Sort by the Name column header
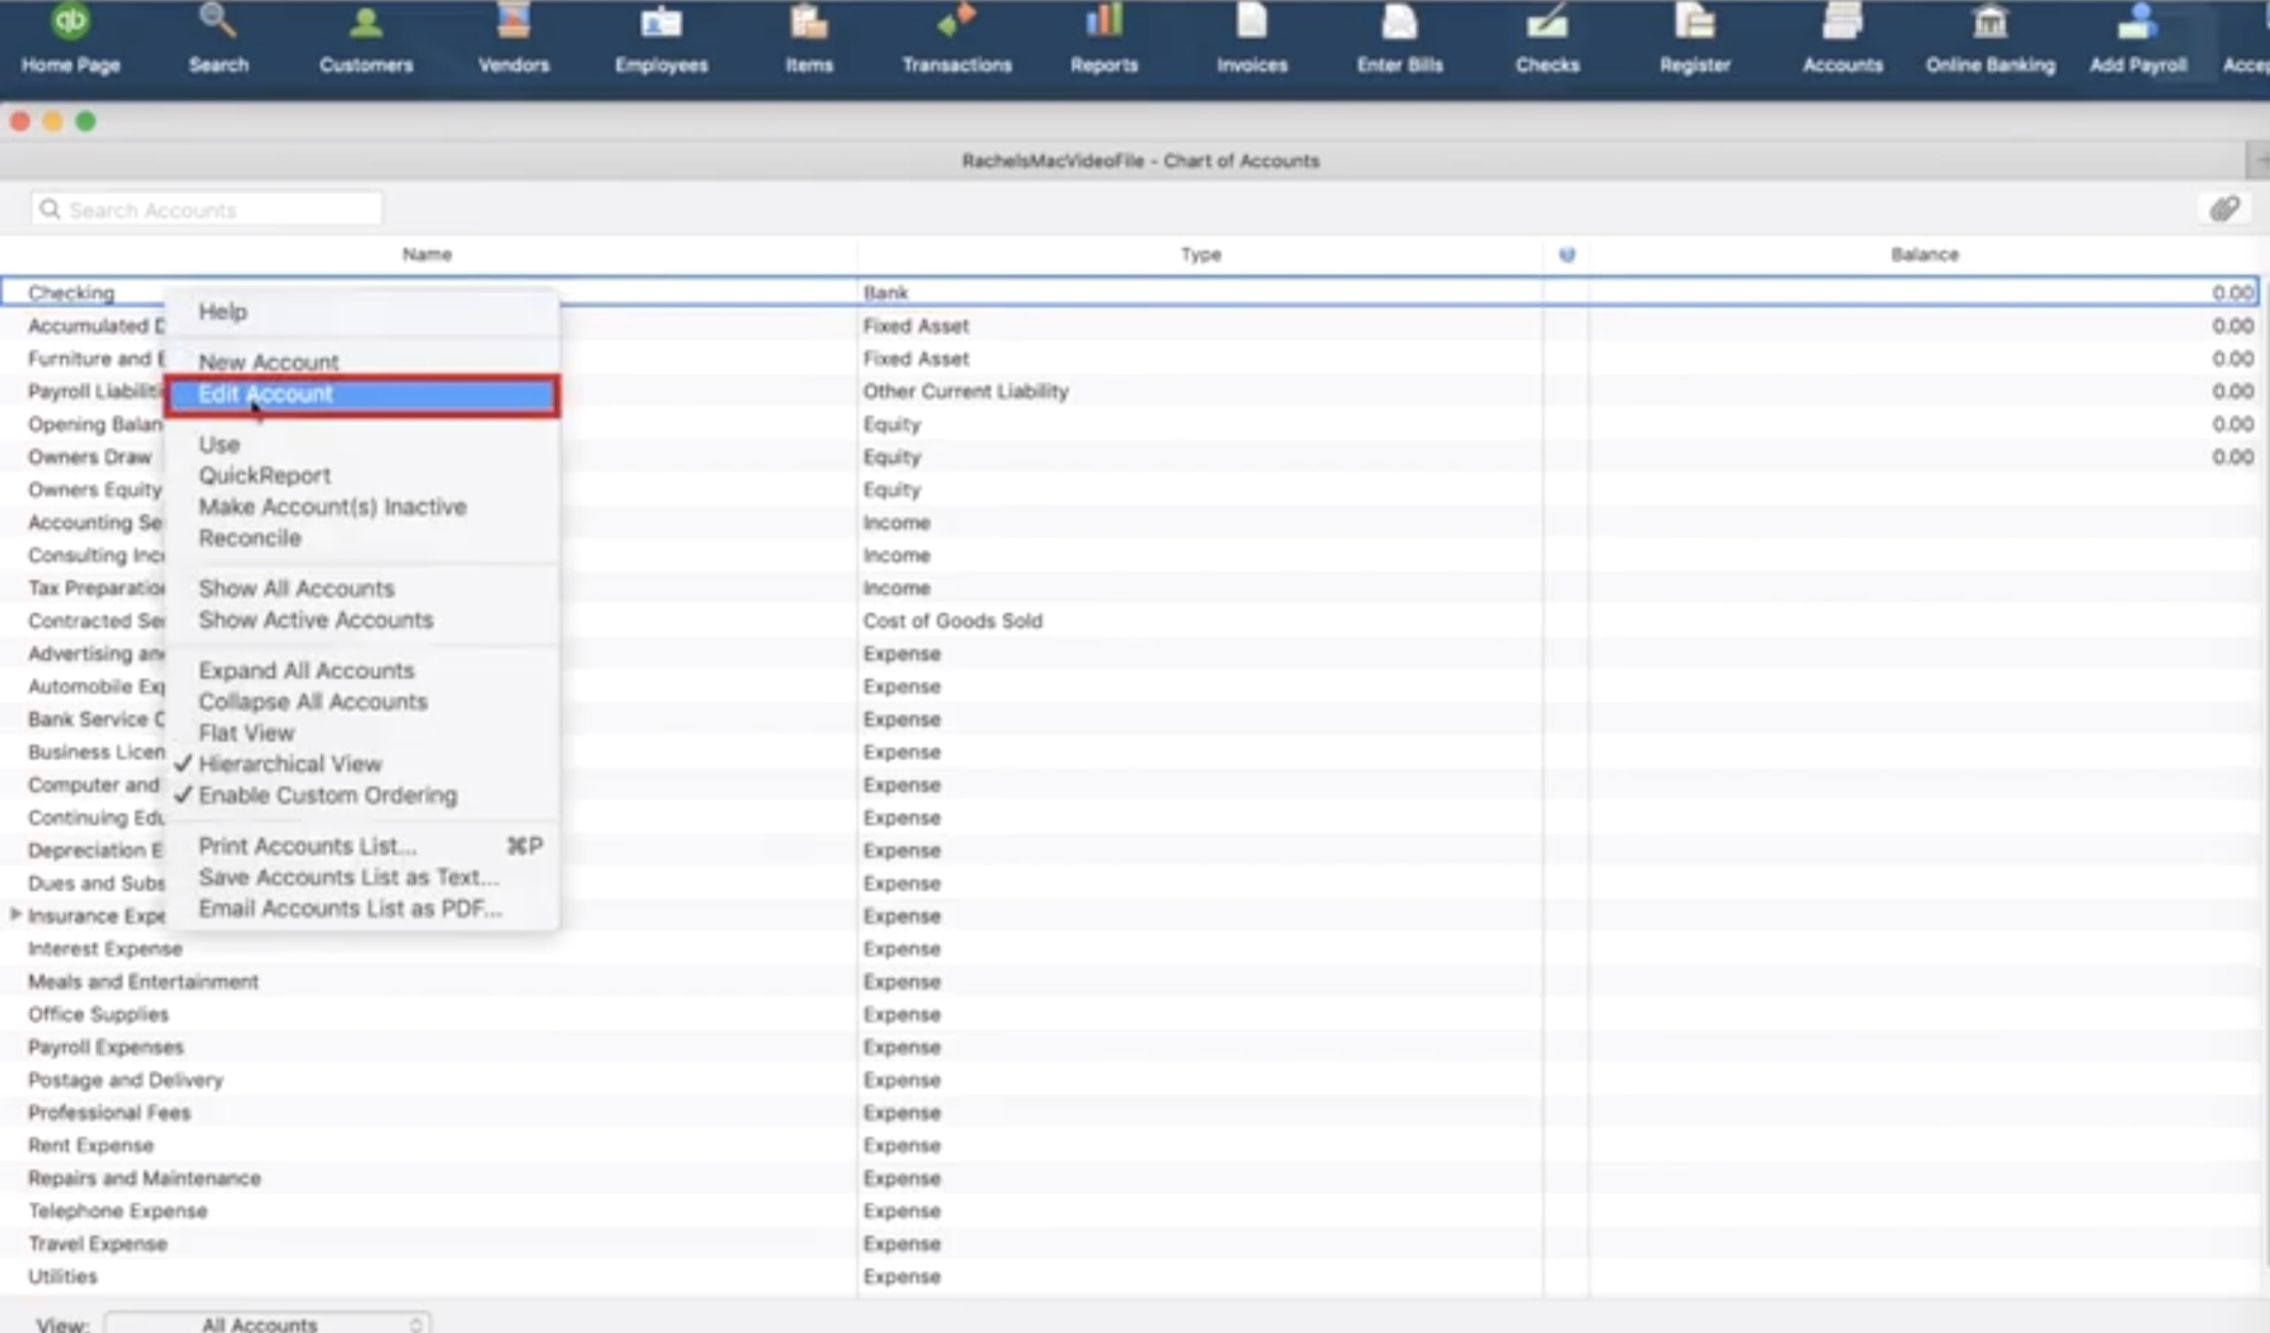Screen dimensions: 2270x1333 [427, 255]
